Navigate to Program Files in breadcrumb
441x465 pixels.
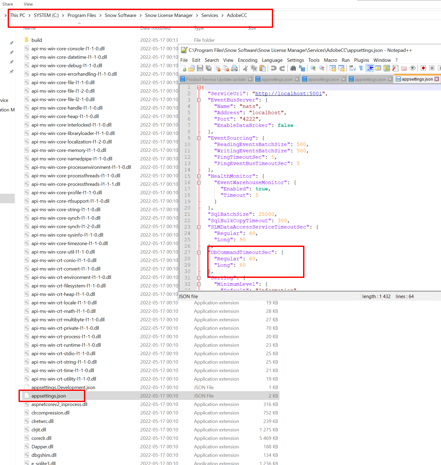(x=82, y=15)
